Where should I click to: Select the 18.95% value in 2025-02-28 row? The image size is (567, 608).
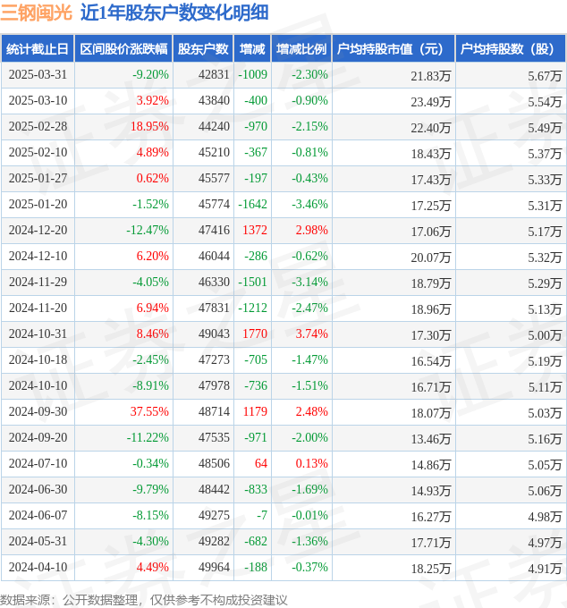(149, 126)
